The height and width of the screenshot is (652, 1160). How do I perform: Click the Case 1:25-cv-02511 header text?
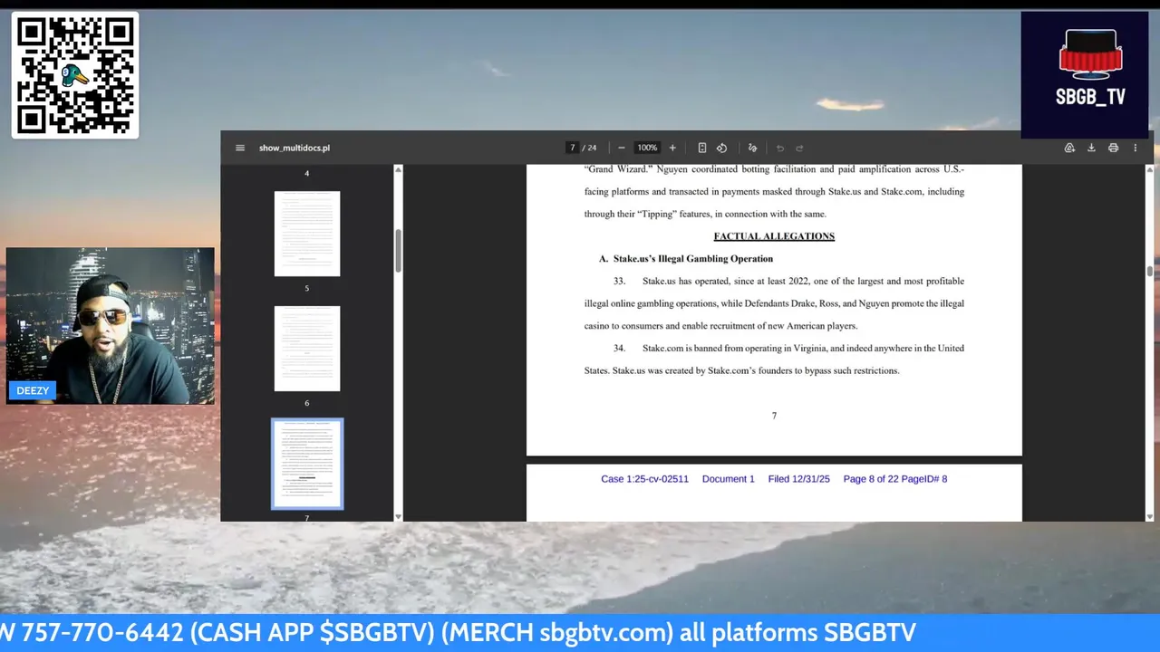tap(644, 479)
